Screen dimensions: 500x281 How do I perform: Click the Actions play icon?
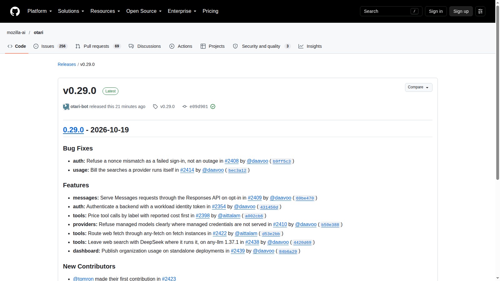pyautogui.click(x=172, y=46)
